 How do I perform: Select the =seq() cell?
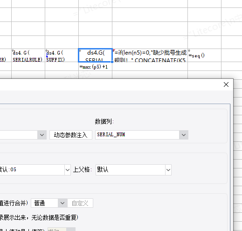[x=204, y=56]
